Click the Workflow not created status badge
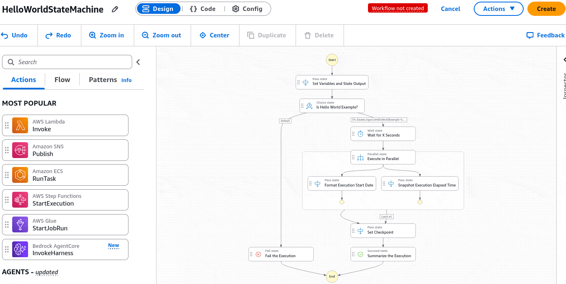The width and height of the screenshot is (566, 284). [x=398, y=8]
